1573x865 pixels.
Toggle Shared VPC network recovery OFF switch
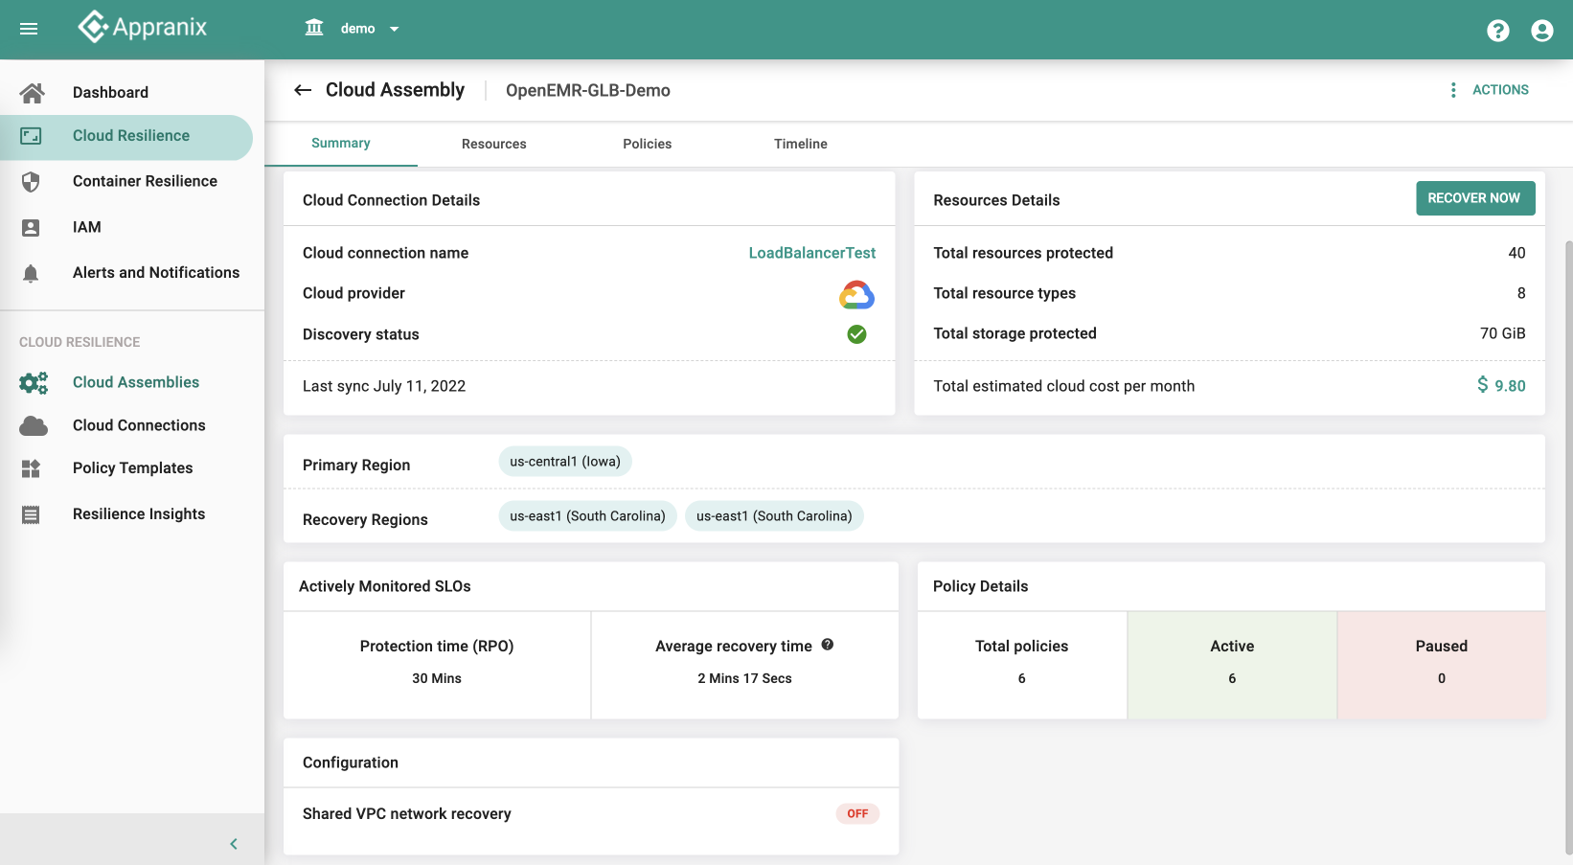point(857,814)
